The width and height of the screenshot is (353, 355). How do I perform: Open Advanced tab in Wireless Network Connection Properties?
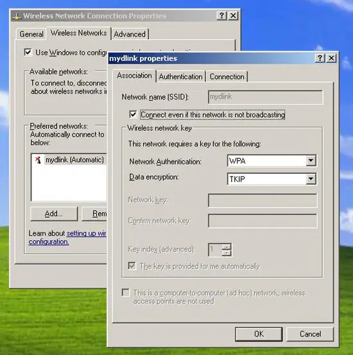[130, 34]
